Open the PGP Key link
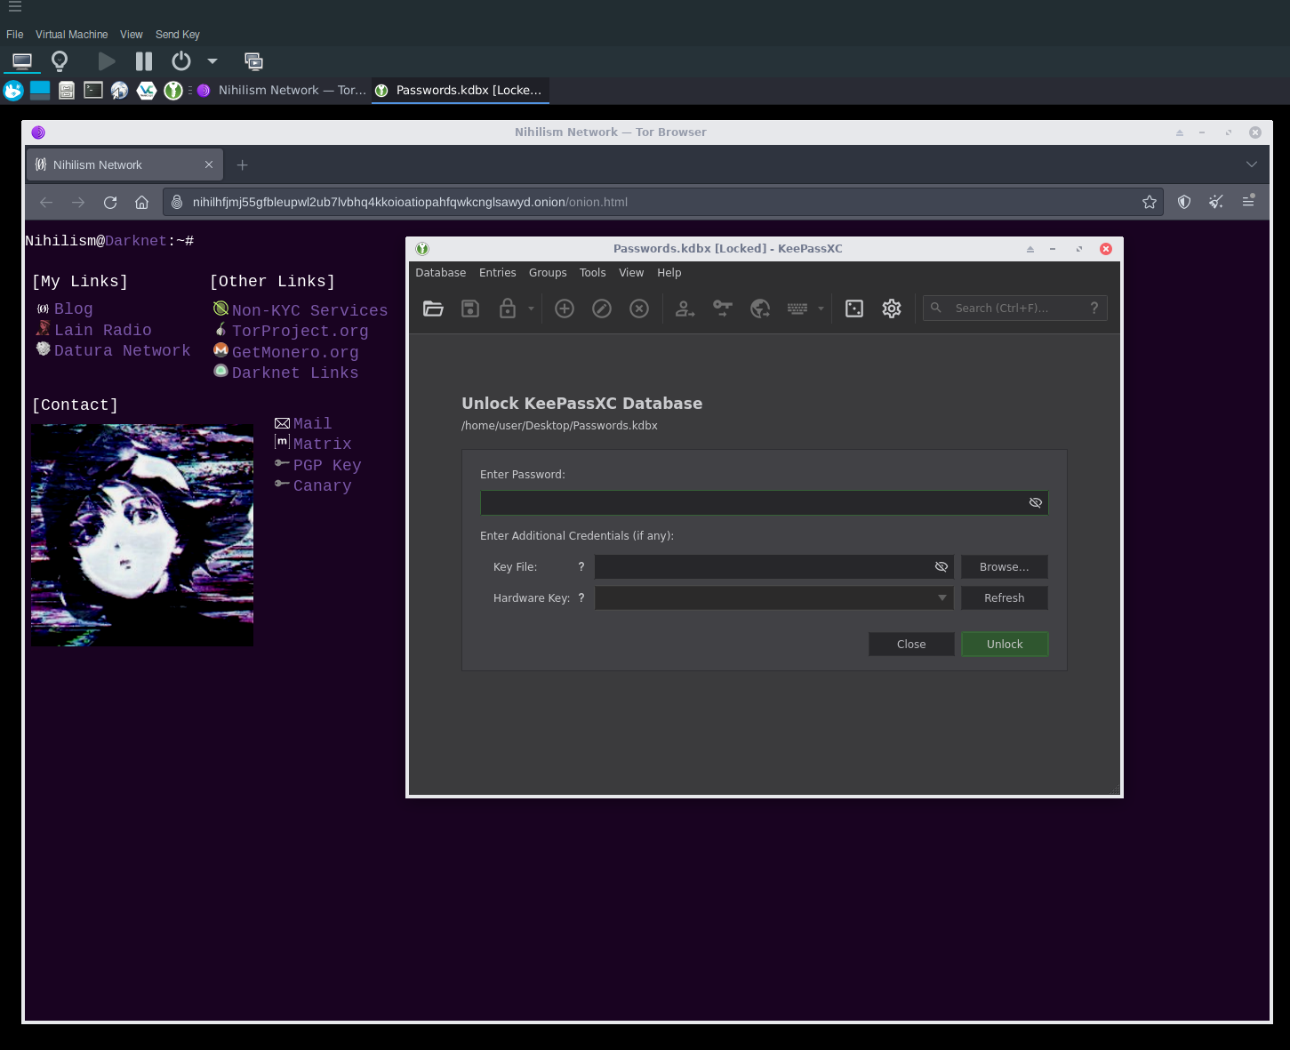1290x1050 pixels. tap(327, 465)
